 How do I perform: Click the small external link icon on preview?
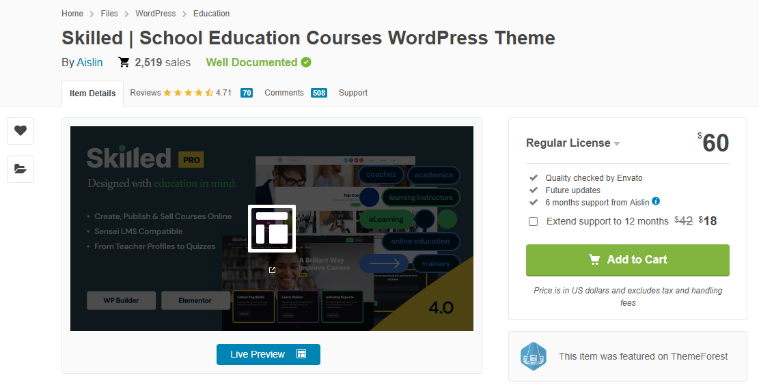click(272, 270)
